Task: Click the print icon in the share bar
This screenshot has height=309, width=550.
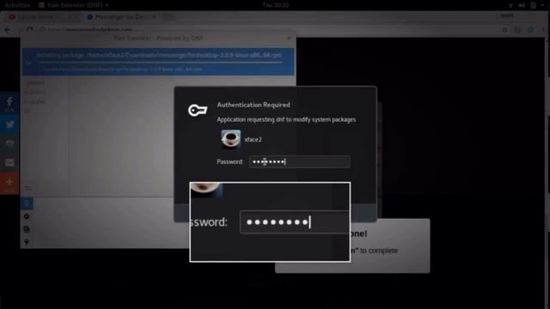Action: click(x=9, y=143)
